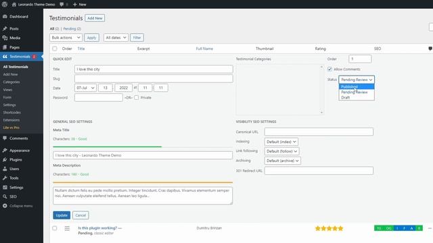Choose Published in status list
This screenshot has height=243, width=433.
(357, 87)
